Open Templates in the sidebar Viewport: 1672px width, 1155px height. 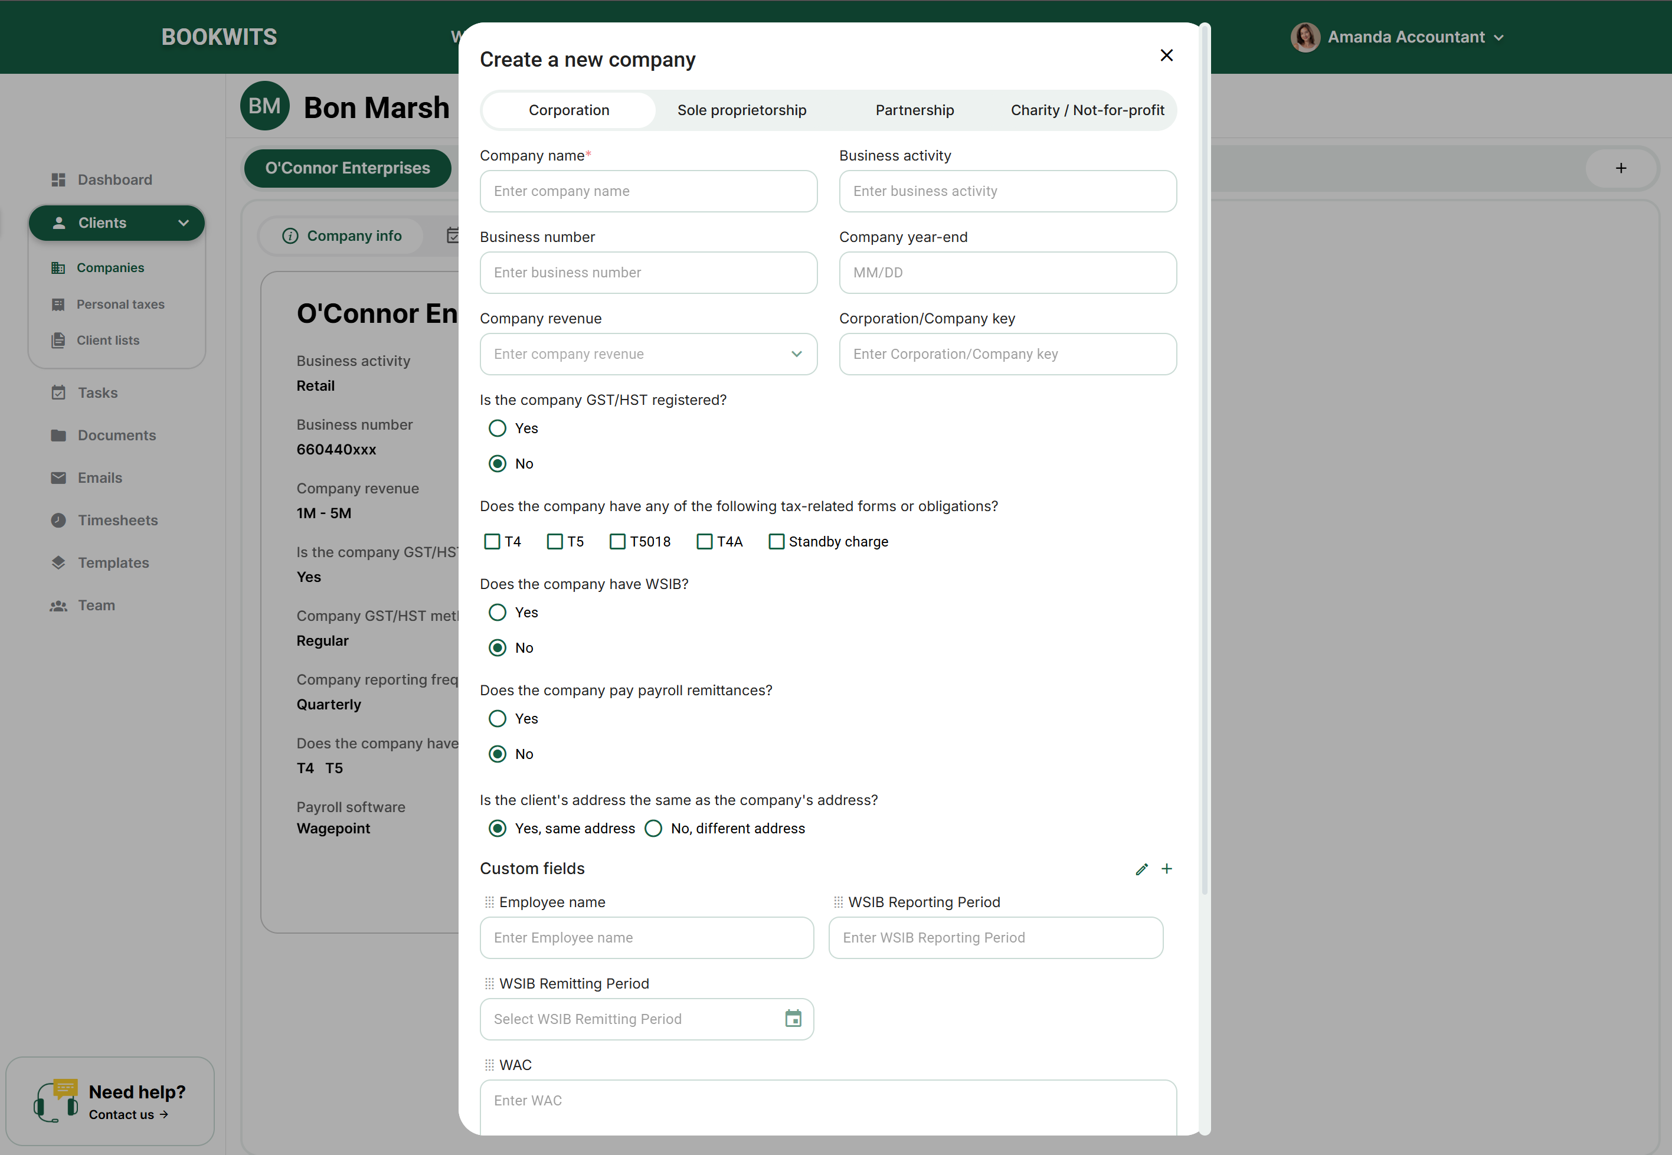(x=100, y=563)
